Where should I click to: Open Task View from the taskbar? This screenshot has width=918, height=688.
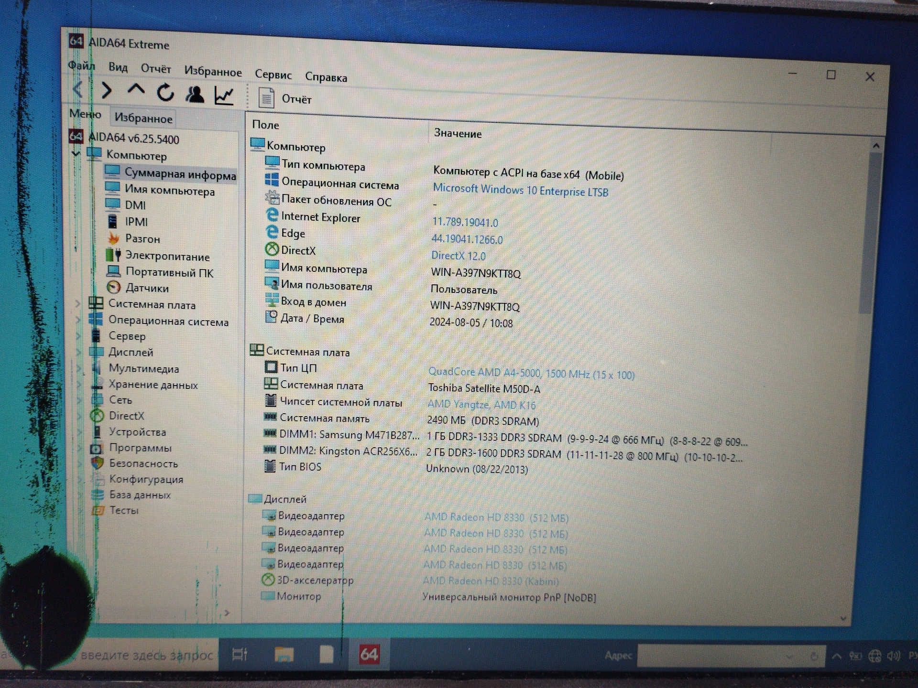click(x=240, y=654)
